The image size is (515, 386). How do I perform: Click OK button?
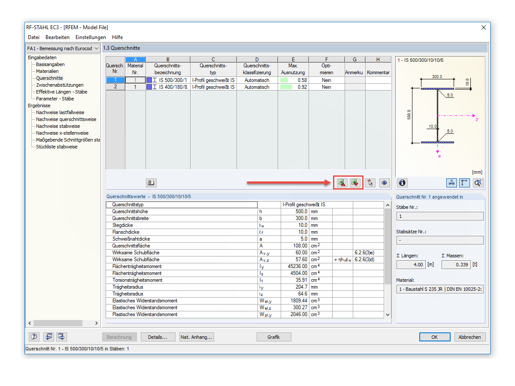435,337
